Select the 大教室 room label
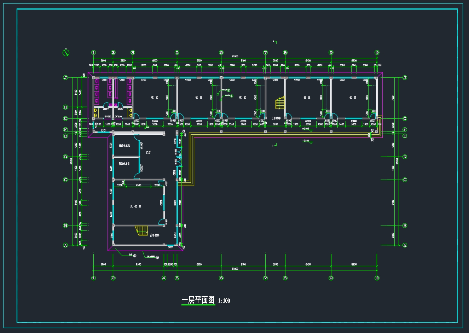Image resolution: width=469 pixels, height=333 pixels. pos(135,206)
